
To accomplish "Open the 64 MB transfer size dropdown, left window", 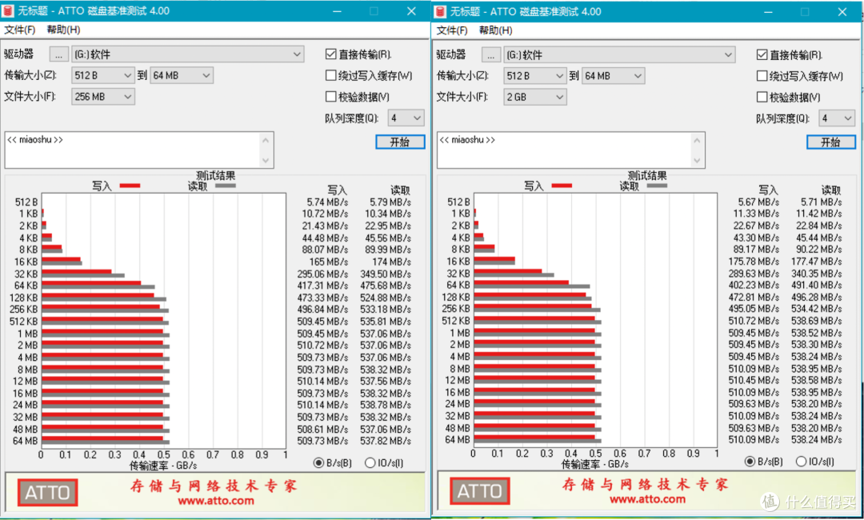I will tap(182, 75).
